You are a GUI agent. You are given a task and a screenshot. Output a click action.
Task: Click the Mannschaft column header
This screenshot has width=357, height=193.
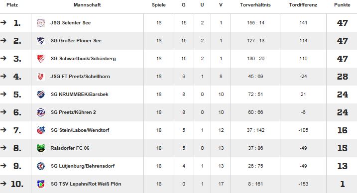[x=87, y=5]
